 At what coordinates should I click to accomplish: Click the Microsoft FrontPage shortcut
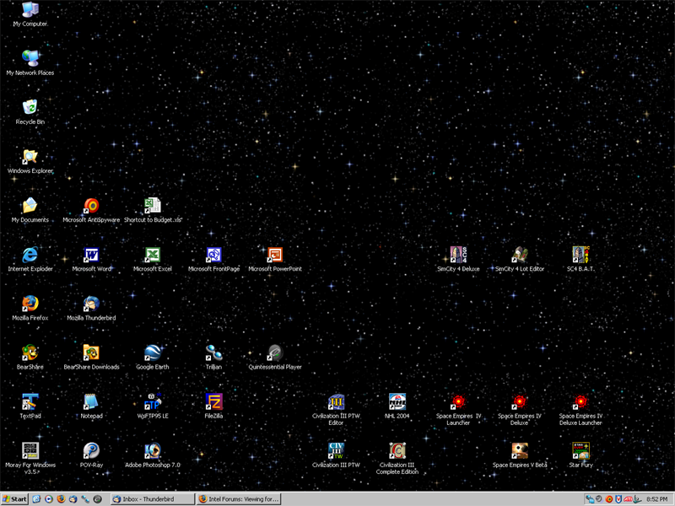tap(213, 256)
